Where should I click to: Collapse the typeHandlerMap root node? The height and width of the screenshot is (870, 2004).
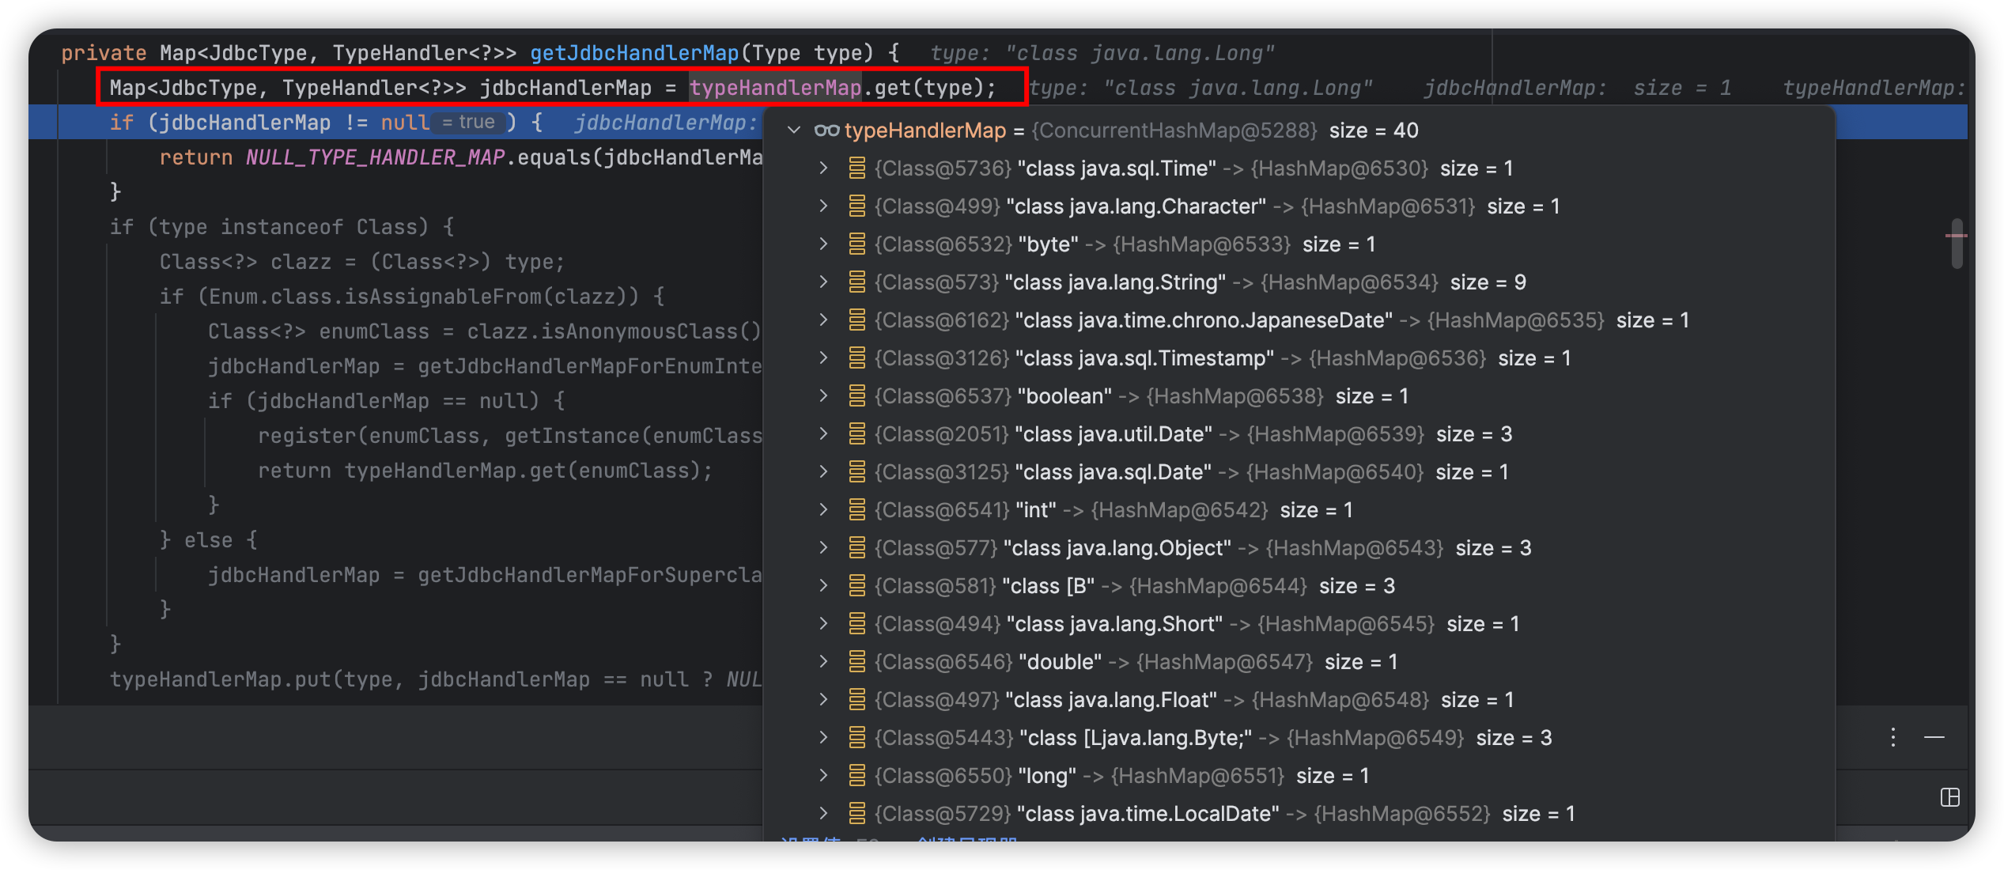[x=794, y=130]
